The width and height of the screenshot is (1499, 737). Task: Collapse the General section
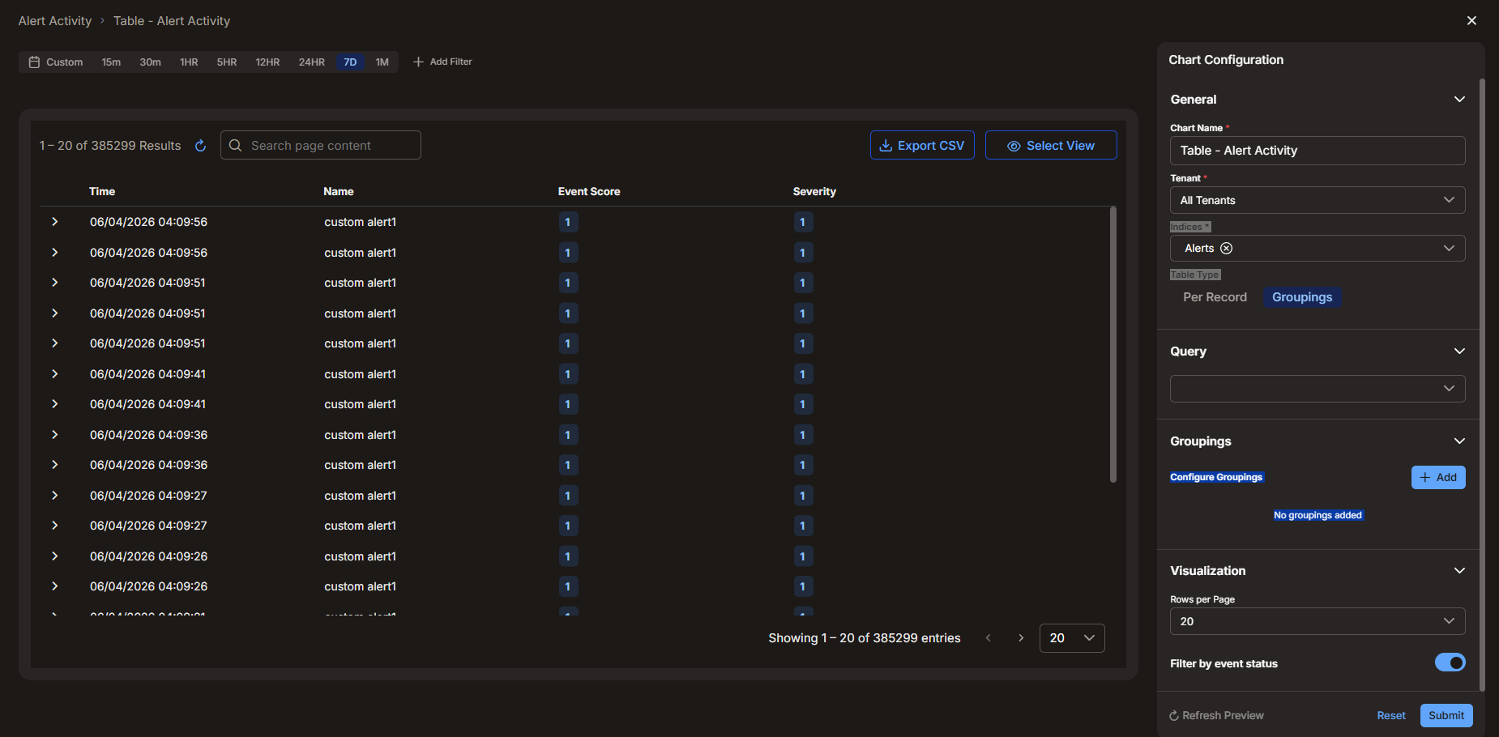coord(1459,100)
